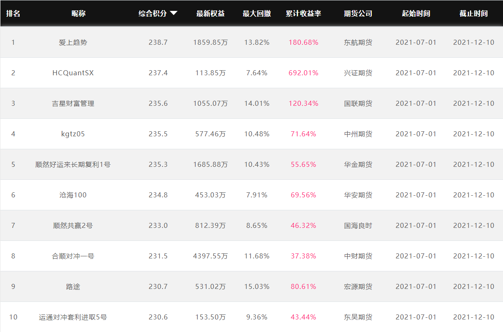Click the 累计收益率 column header
The width and height of the screenshot is (503, 332).
pos(303,13)
